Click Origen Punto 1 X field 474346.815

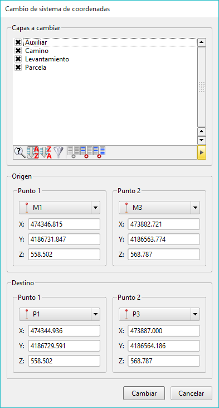point(64,224)
